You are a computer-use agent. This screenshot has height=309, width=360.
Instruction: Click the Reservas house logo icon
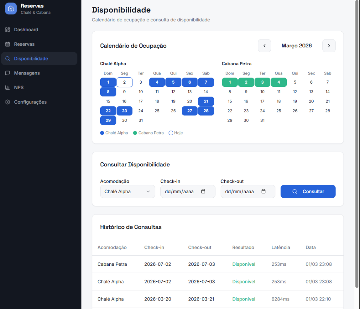click(x=11, y=9)
